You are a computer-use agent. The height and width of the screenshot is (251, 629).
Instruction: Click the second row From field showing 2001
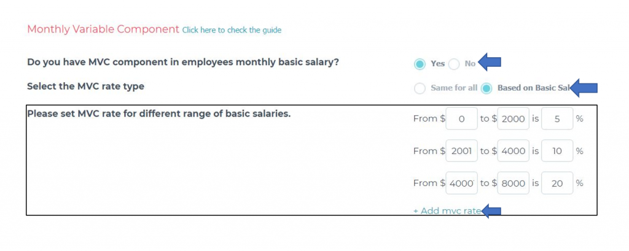tap(462, 151)
